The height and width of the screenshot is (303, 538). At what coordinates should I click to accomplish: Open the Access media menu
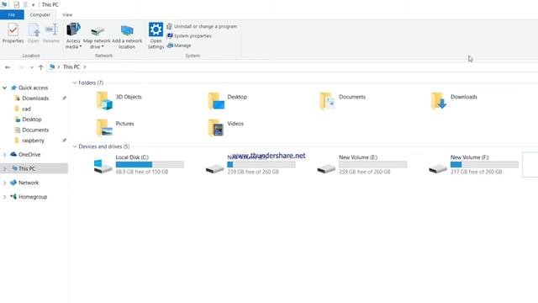click(73, 35)
